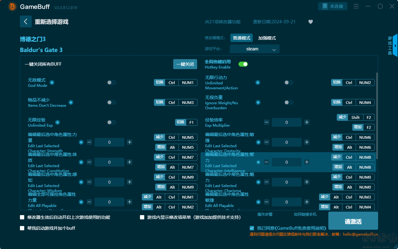
Task: Open the hamburger menu in title bar
Action: pyautogui.click(x=356, y=6)
